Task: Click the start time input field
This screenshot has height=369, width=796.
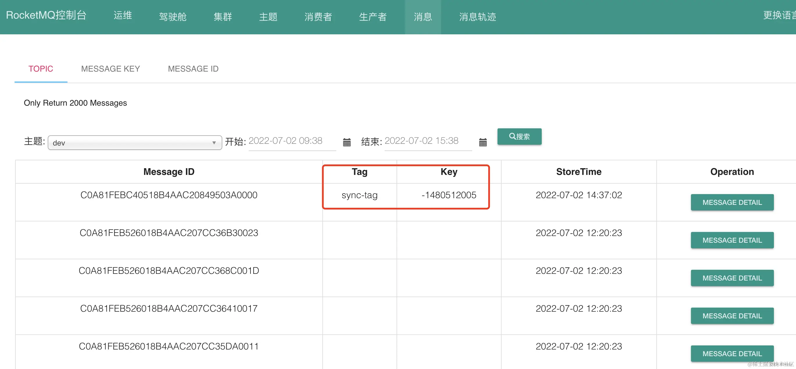Action: tap(292, 141)
